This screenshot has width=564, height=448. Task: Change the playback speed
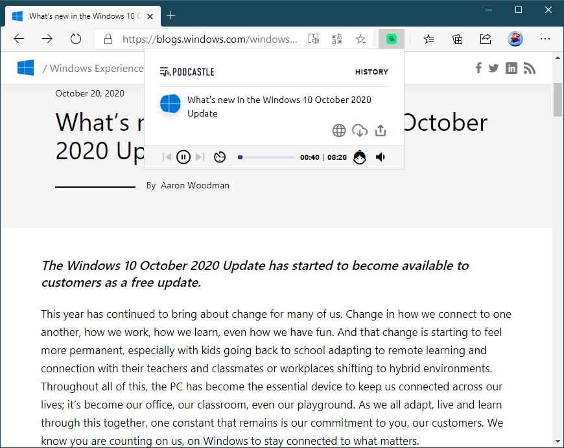pyautogui.click(x=220, y=157)
